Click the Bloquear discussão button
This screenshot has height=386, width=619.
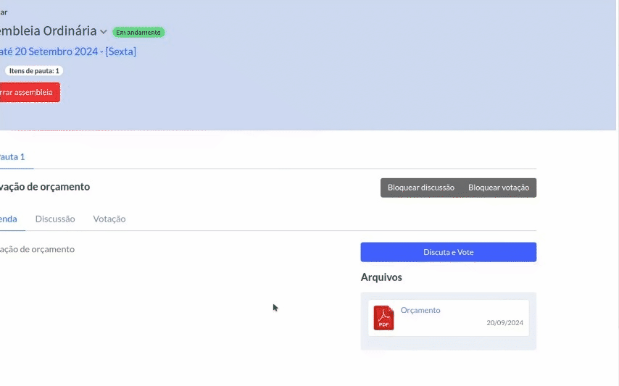[x=421, y=188]
